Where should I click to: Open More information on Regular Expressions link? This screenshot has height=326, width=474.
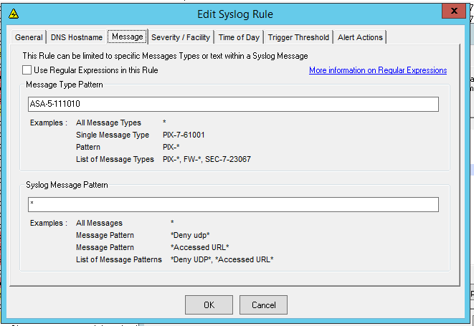point(378,70)
